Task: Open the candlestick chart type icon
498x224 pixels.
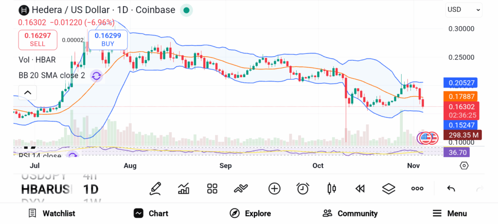Action: tap(332, 189)
